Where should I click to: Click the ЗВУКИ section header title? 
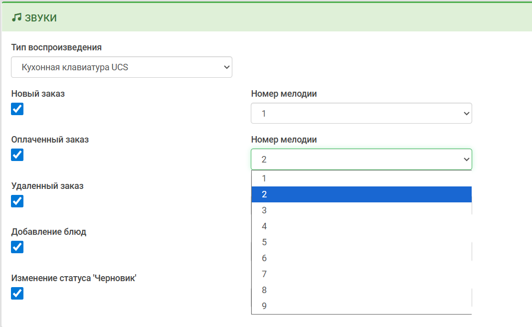pyautogui.click(x=40, y=18)
